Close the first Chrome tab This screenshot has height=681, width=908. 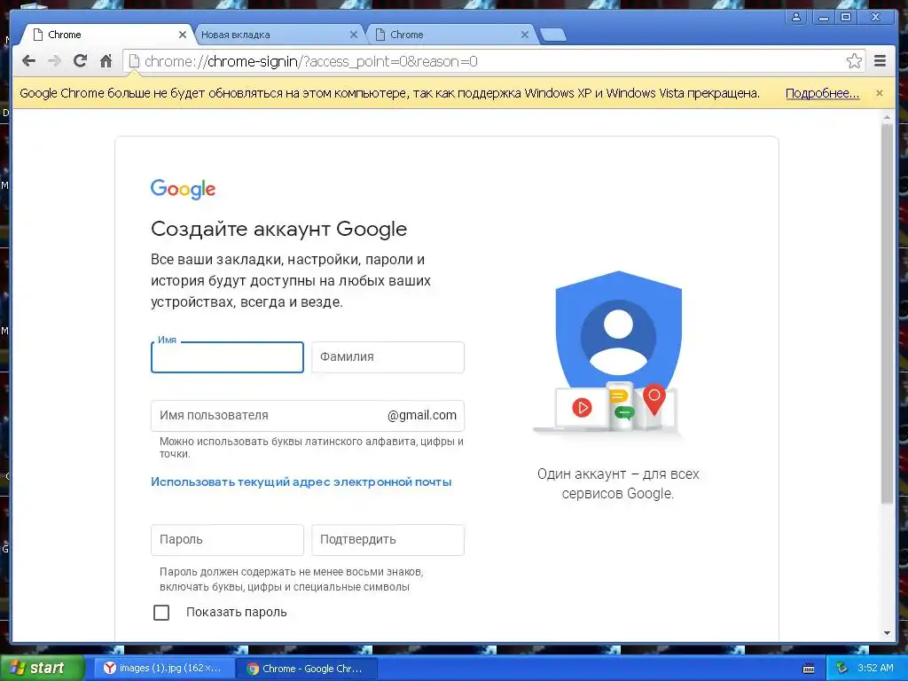tap(183, 35)
